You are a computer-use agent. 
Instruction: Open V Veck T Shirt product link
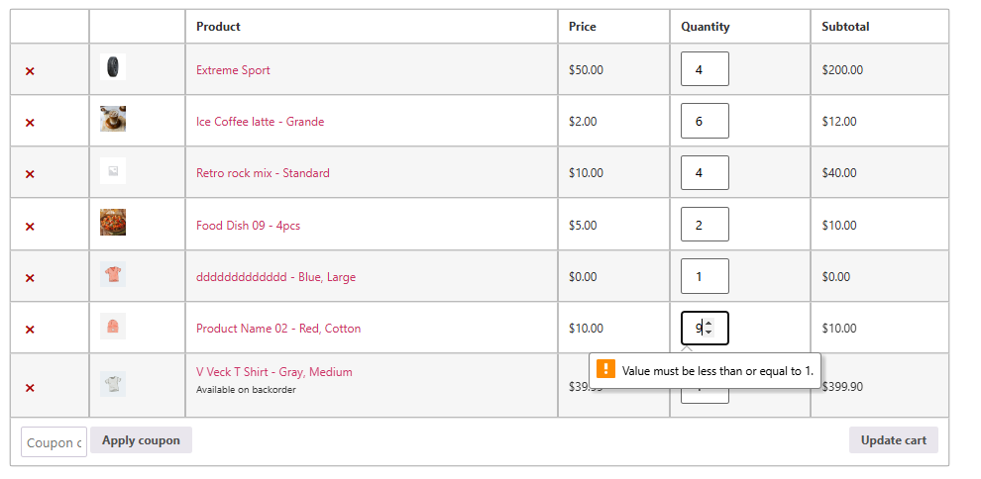click(274, 372)
